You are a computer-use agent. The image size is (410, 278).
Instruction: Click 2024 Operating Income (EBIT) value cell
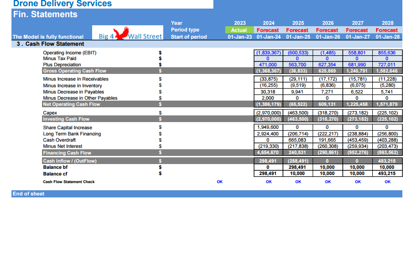click(x=268, y=52)
